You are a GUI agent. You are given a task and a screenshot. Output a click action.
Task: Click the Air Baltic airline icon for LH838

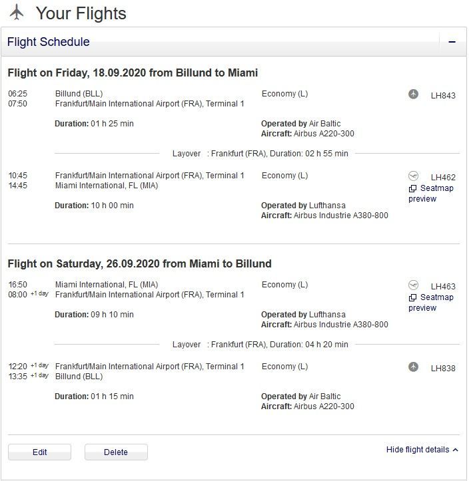[414, 367]
